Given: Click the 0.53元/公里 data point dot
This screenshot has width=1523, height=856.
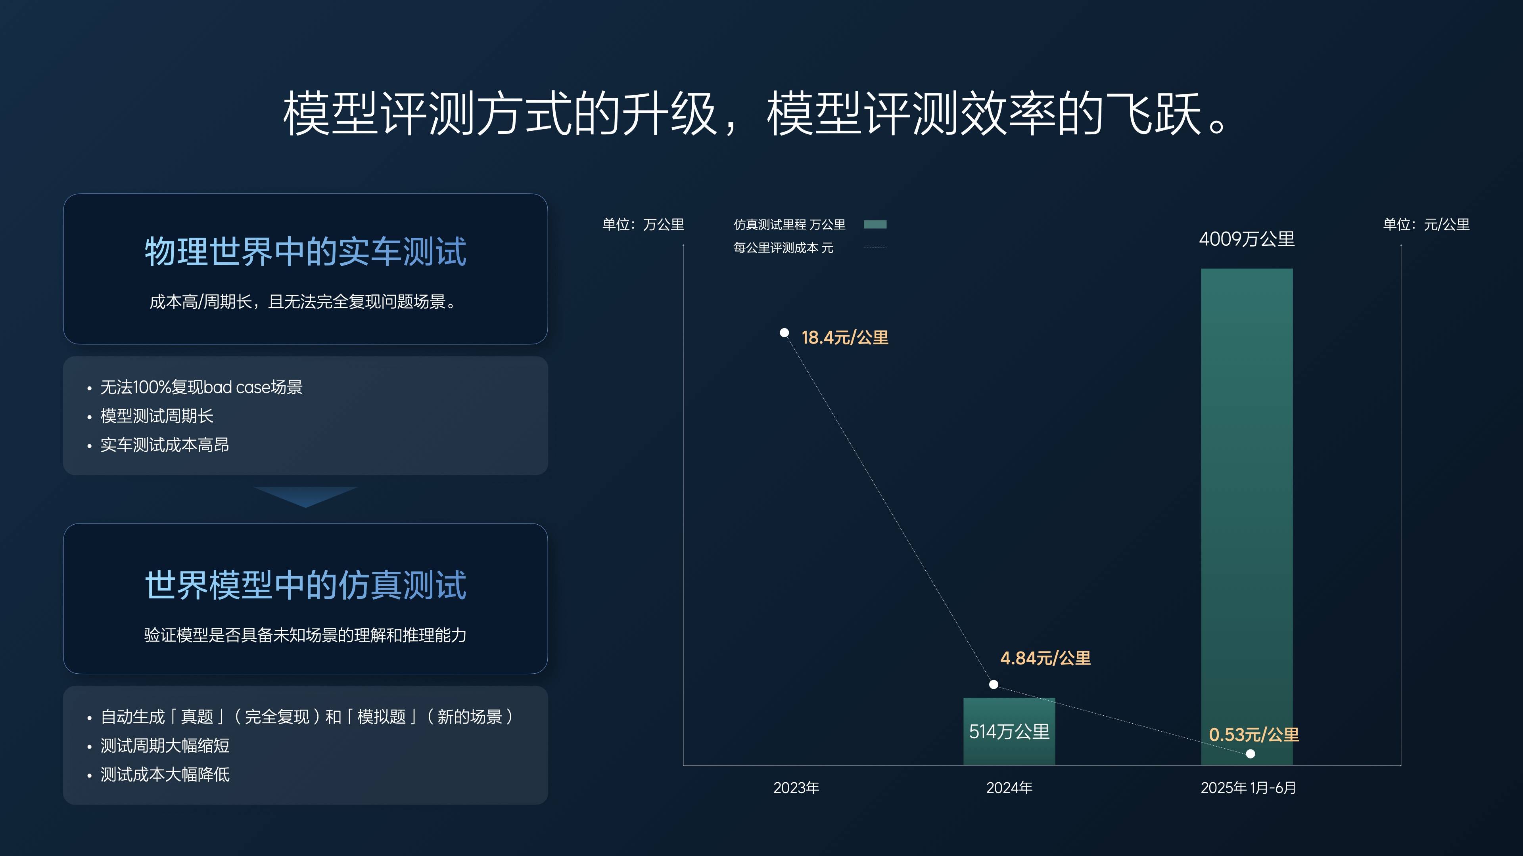Looking at the screenshot, I should coord(1251,753).
